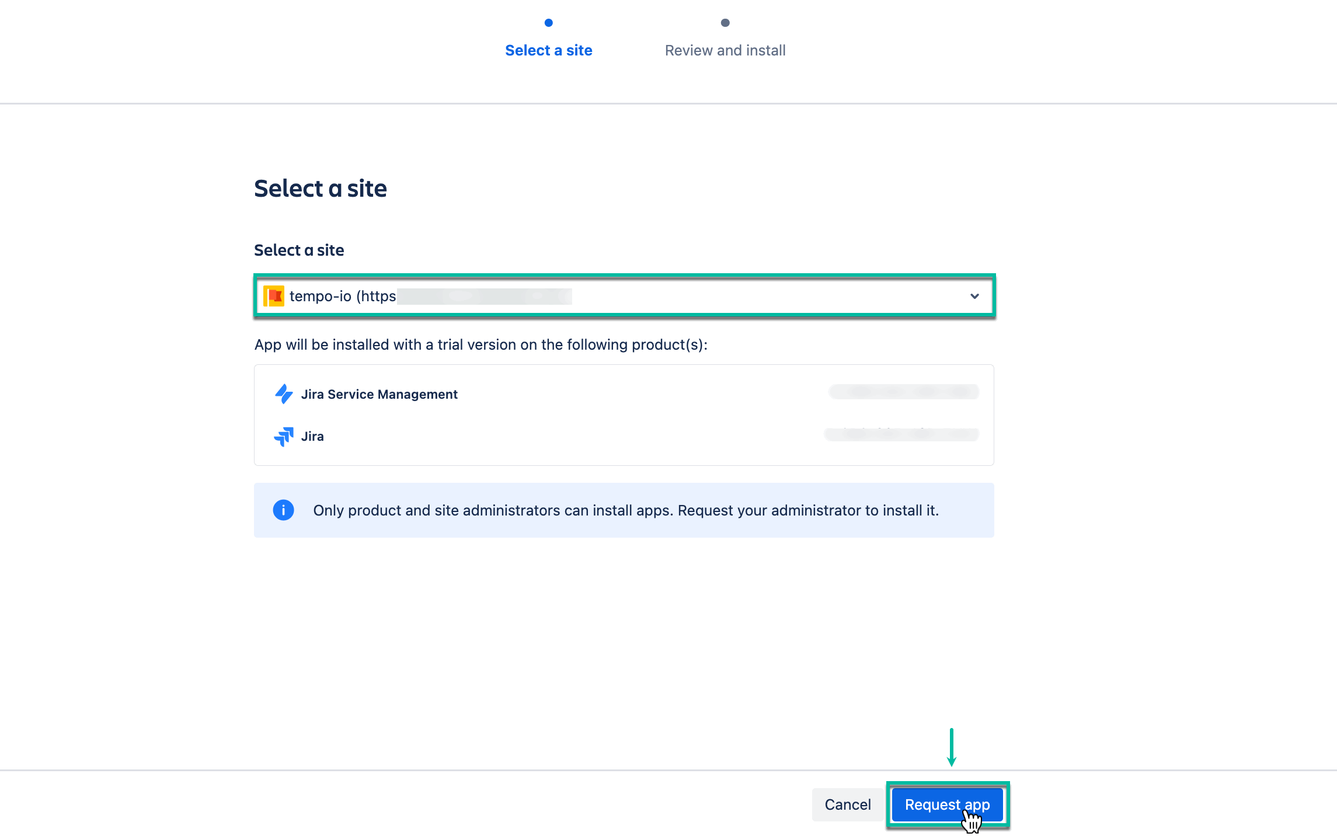This screenshot has height=836, width=1337.
Task: Click the blue dot above Select a site
Action: pyautogui.click(x=548, y=23)
